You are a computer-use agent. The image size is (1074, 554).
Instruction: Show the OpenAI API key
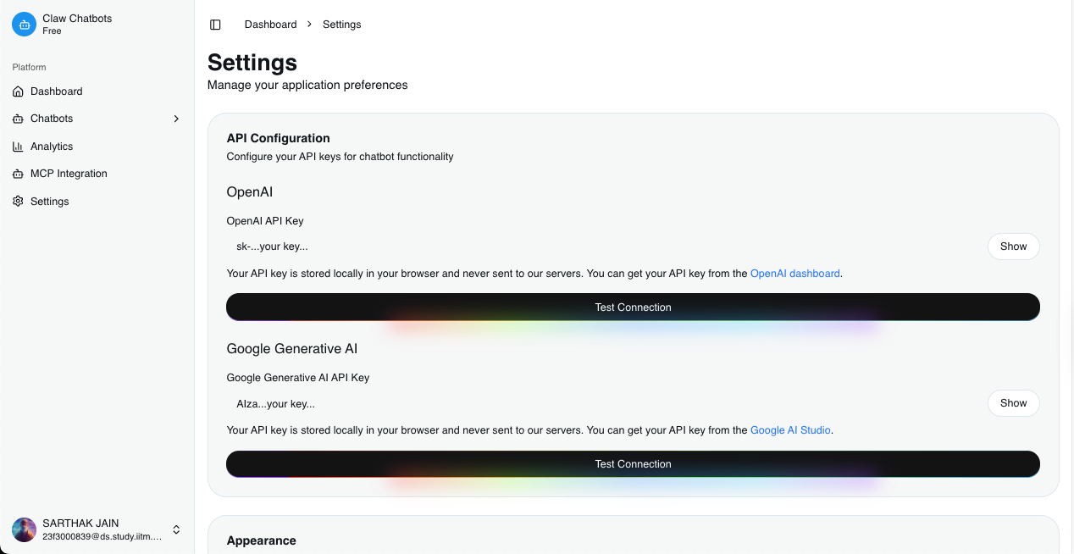(x=1013, y=247)
